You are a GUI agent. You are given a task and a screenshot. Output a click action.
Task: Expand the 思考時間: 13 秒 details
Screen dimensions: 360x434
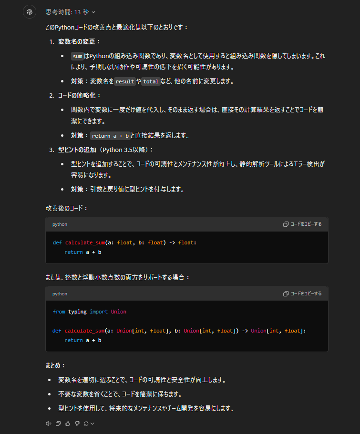point(71,12)
